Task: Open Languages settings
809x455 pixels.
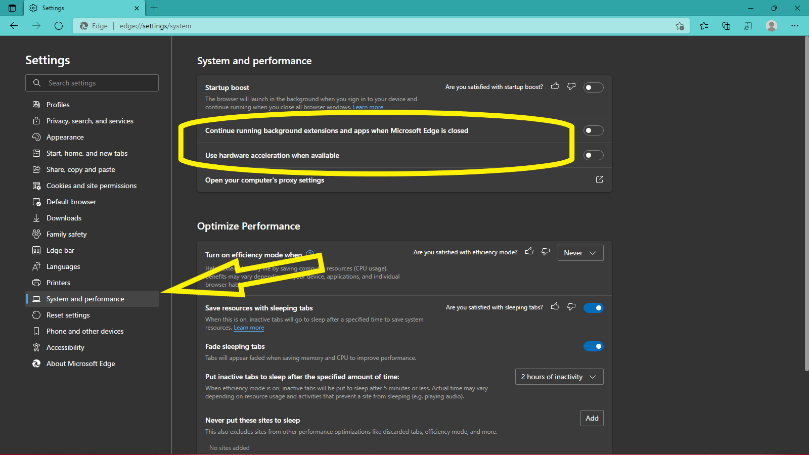Action: (92, 266)
